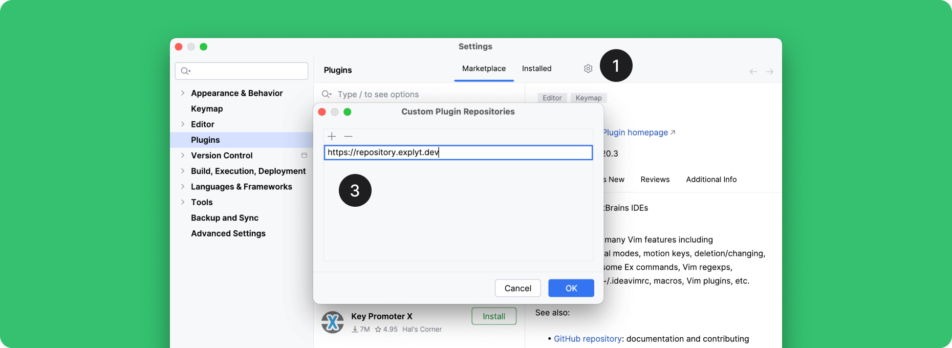This screenshot has width=952, height=348.
Task: Click the plugin search magnifier icon
Action: pos(327,94)
